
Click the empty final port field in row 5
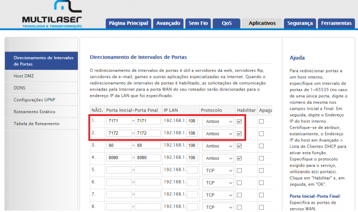tap(148, 170)
